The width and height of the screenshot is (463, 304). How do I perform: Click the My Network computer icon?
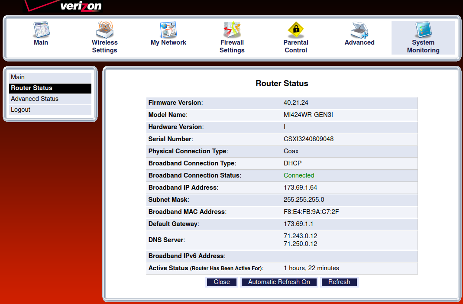pyautogui.click(x=168, y=30)
